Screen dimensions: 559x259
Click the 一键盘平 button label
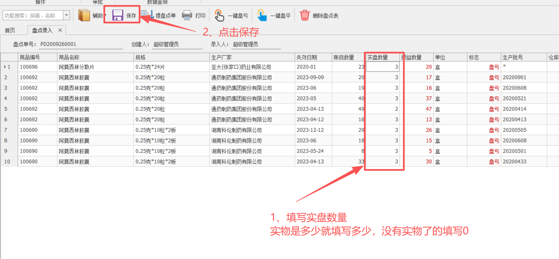pos(281,16)
